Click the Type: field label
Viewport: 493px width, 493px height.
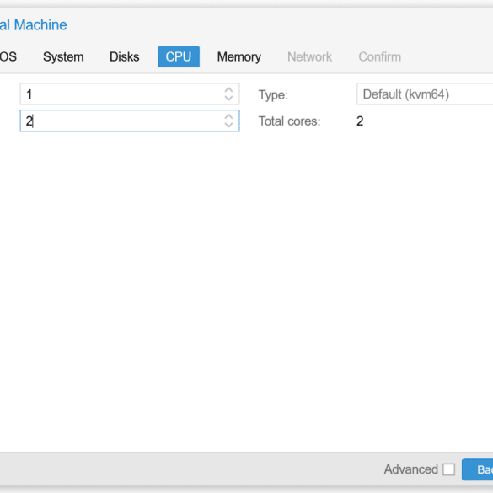tap(273, 95)
